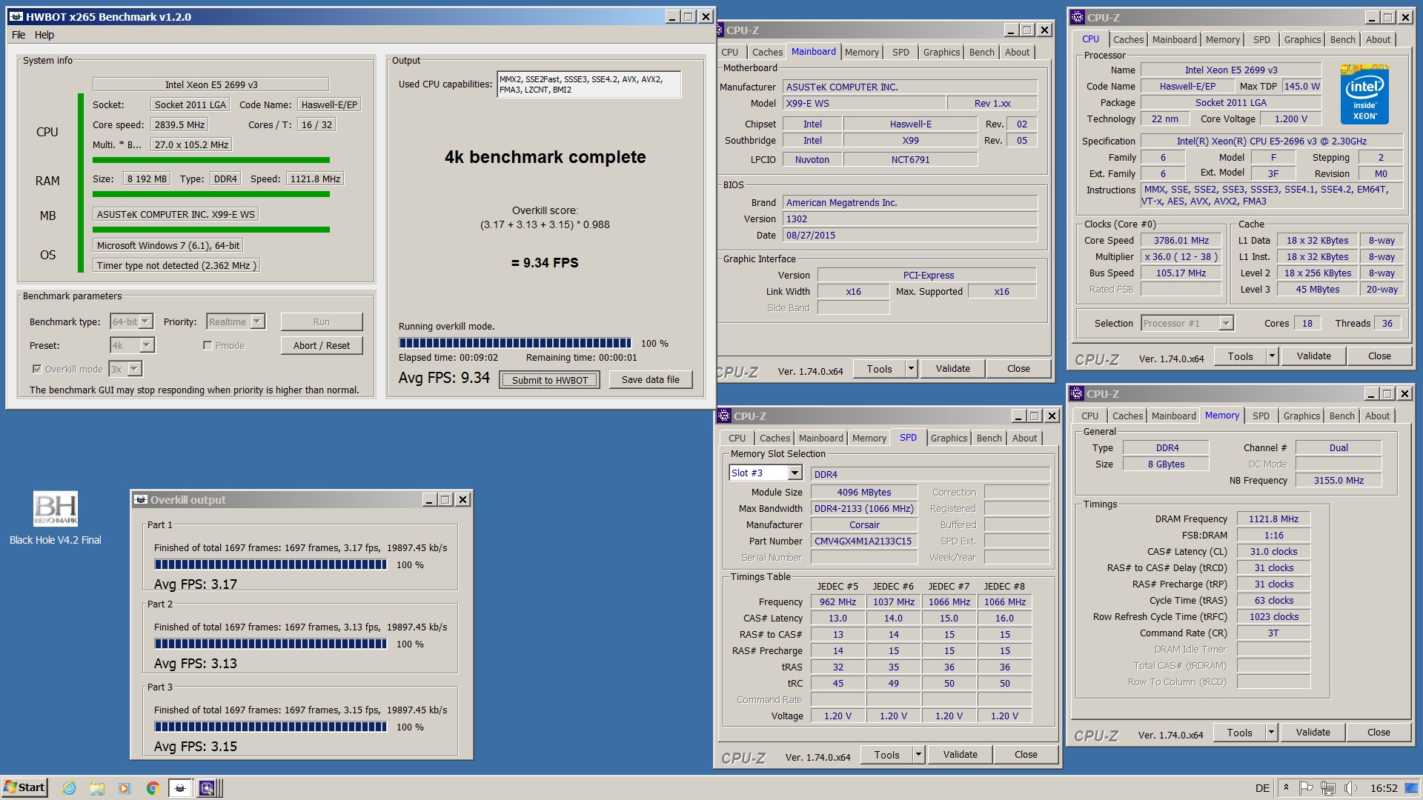Open the Help menu in HWBOT
This screenshot has height=800, width=1423.
[x=44, y=35]
